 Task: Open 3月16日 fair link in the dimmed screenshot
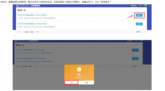[31, 50]
